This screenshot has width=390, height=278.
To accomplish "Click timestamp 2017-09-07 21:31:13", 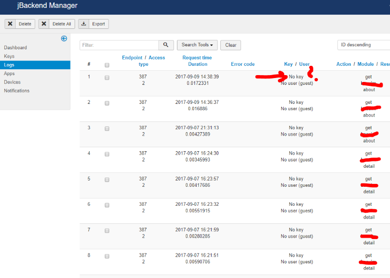I will point(197,128).
